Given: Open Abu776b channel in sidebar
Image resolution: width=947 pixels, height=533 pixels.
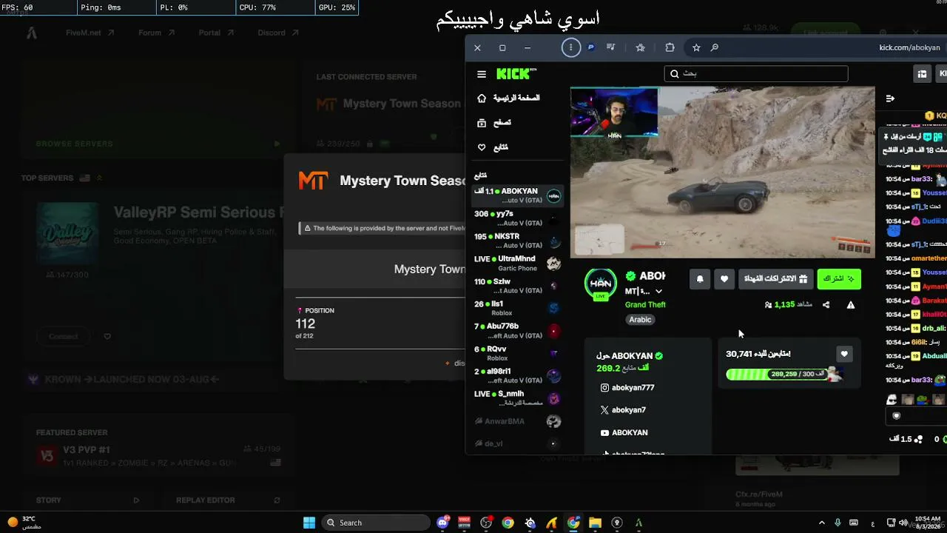Looking at the screenshot, I should pos(518,331).
